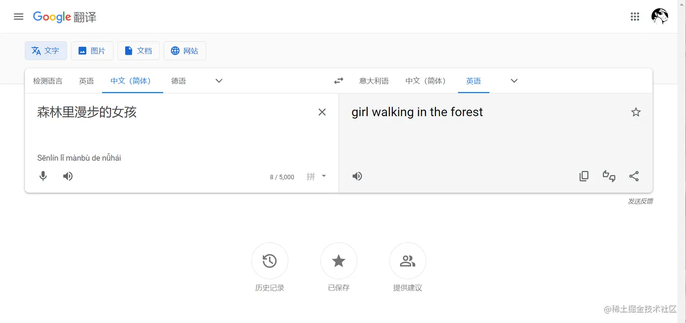
Task: Open your profile avatar
Action: pyautogui.click(x=659, y=16)
